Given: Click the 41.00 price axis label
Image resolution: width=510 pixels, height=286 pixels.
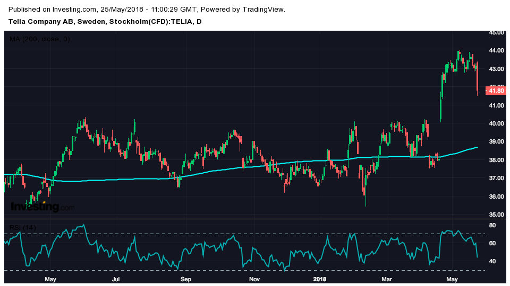Looking at the screenshot, I should (x=496, y=105).
